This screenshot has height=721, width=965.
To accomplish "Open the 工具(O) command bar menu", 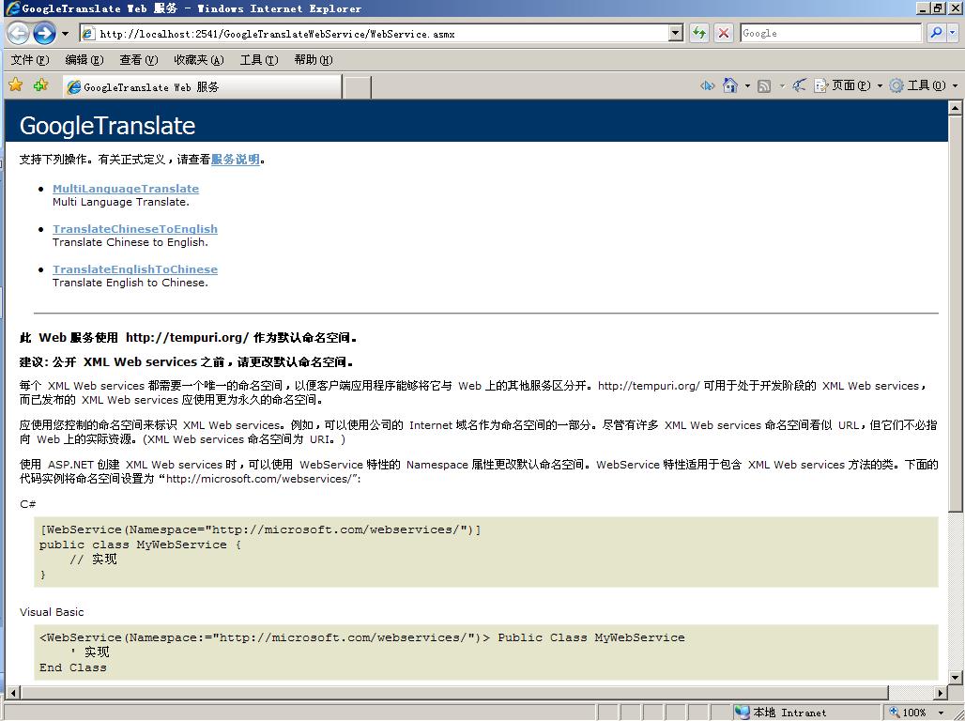I will (x=932, y=85).
